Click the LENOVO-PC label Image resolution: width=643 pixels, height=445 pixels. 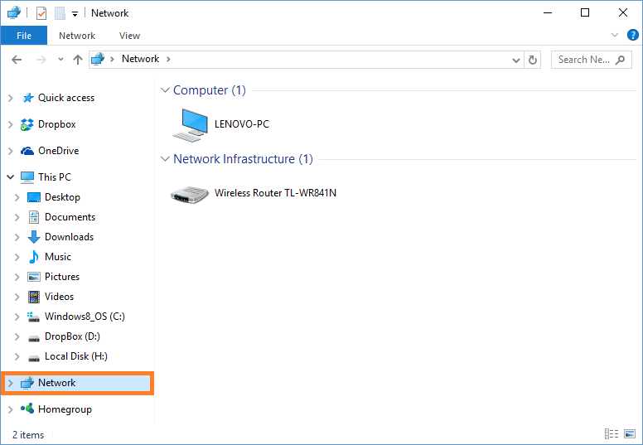tap(241, 124)
